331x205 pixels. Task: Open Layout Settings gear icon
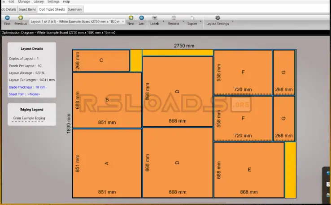(x=218, y=18)
